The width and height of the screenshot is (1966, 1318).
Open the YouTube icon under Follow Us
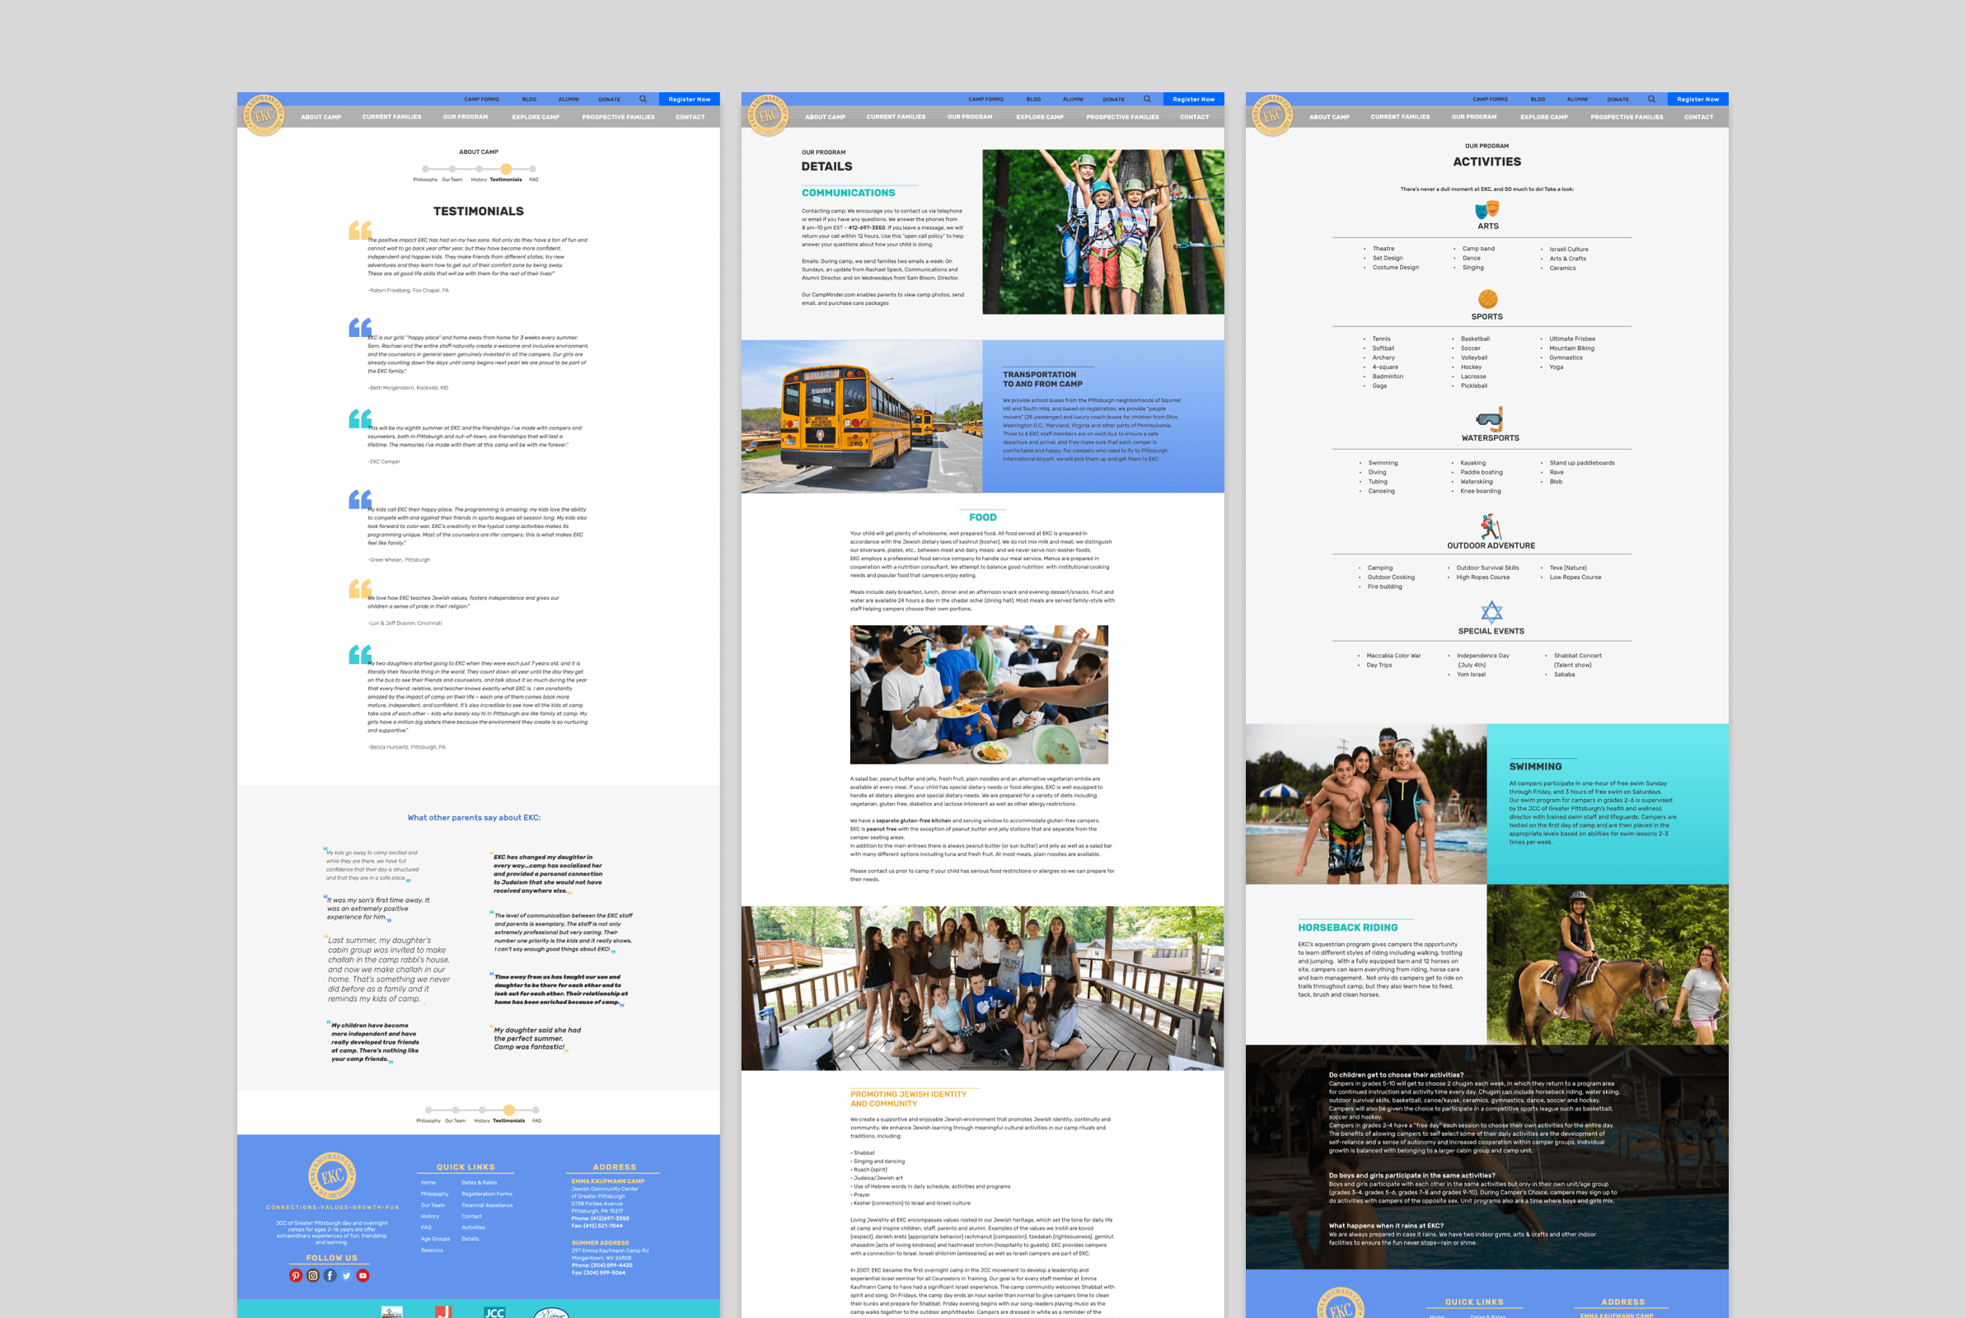[363, 1275]
